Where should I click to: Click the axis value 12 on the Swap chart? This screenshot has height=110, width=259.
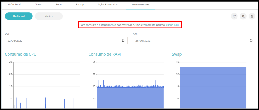[178, 74]
